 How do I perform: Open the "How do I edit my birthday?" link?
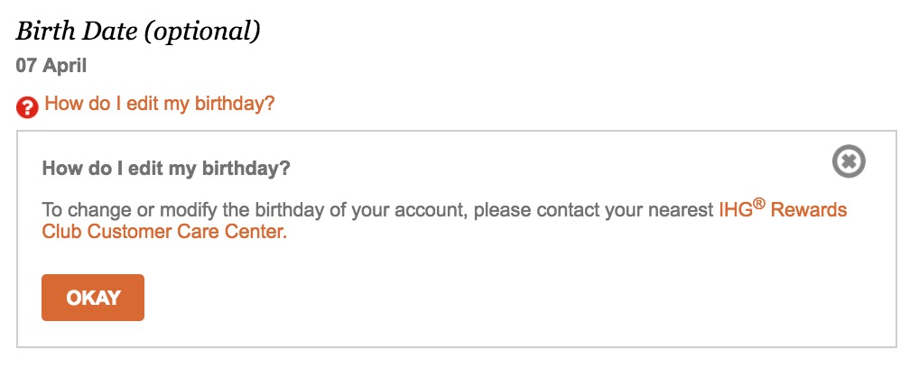159,104
